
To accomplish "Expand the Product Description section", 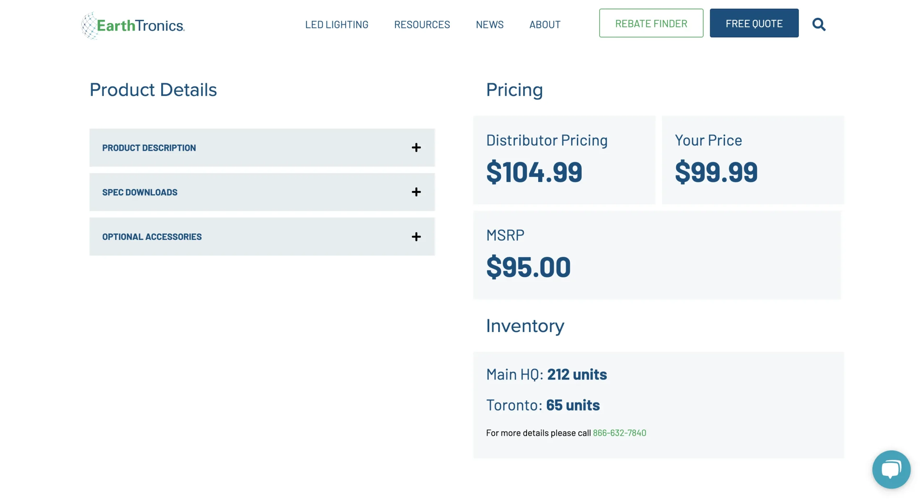I will [x=149, y=148].
